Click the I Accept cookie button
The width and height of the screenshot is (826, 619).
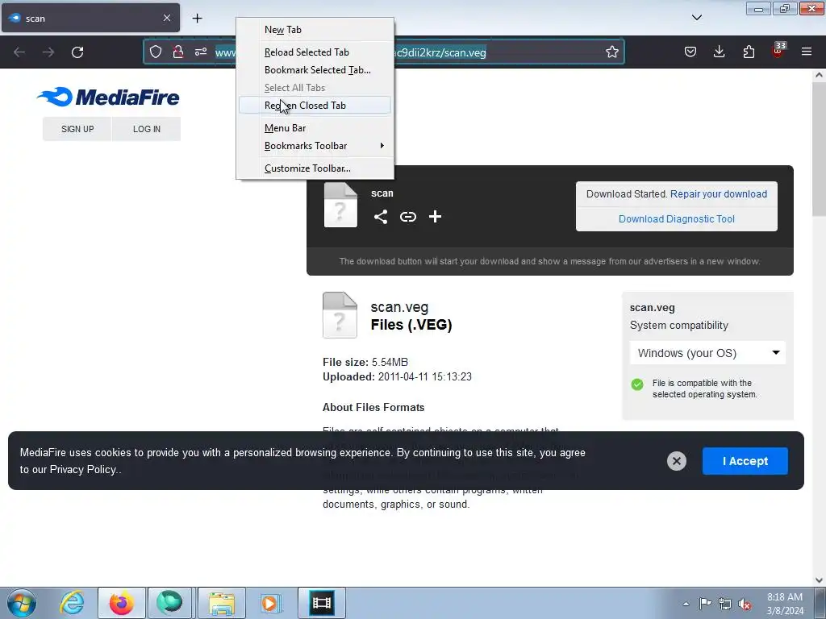tap(745, 461)
